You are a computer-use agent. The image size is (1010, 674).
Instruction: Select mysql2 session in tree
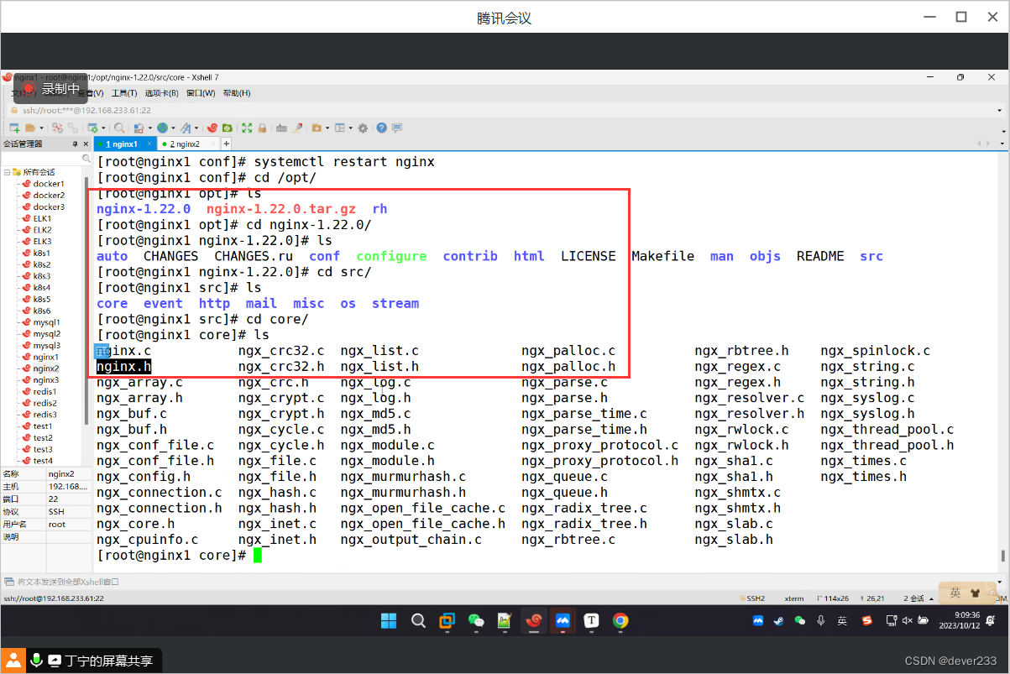coord(46,334)
